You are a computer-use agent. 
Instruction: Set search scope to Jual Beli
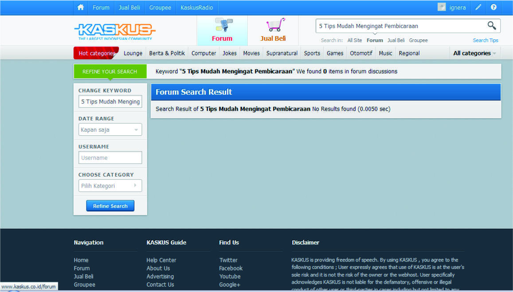click(396, 40)
